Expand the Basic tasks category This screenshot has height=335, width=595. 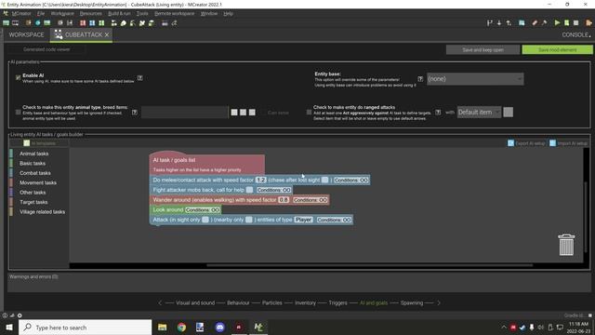[x=33, y=164]
